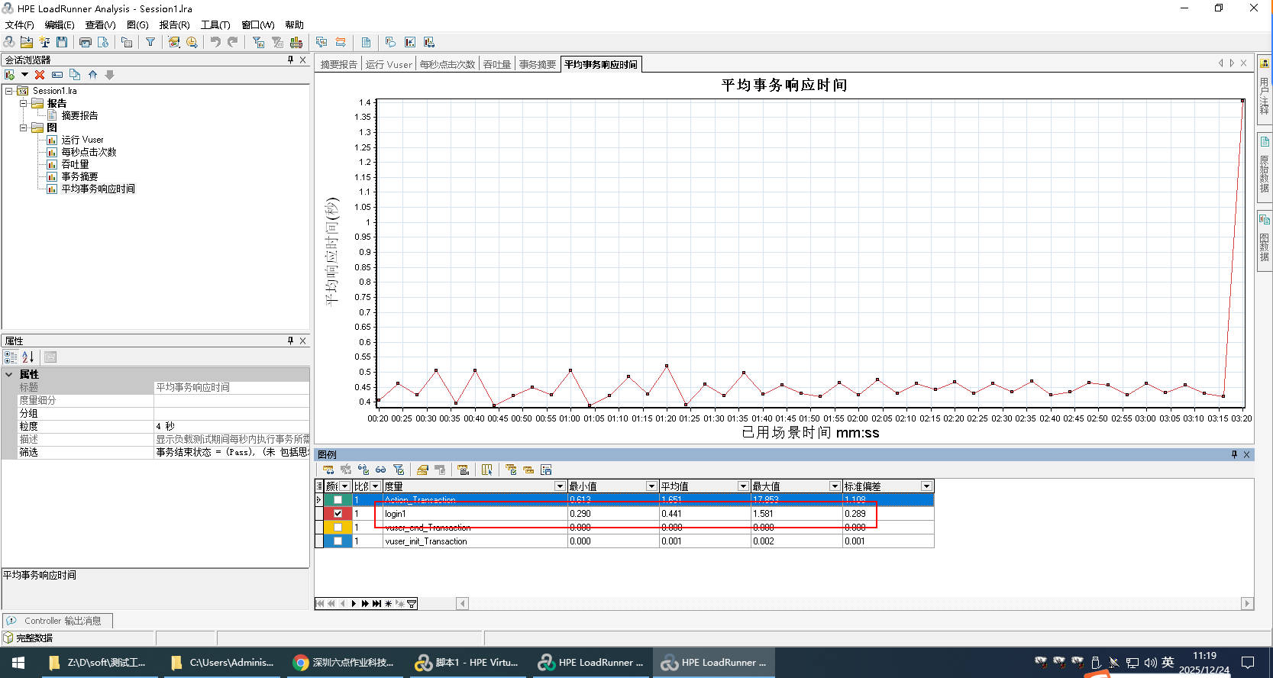
Task: Open Controller 输出消息 panel
Action: pos(58,621)
